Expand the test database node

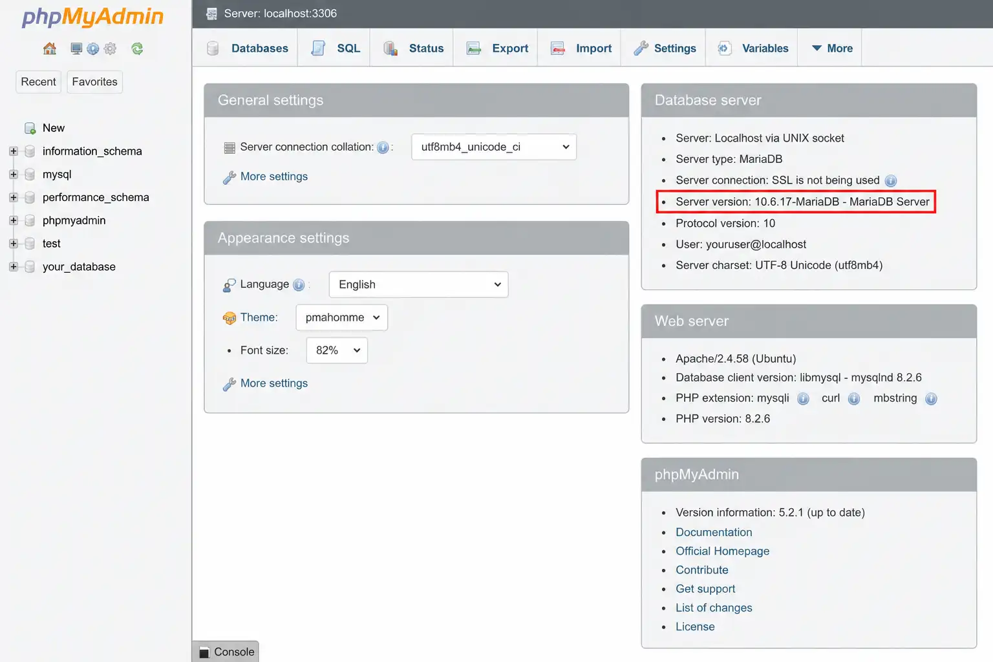(x=13, y=244)
